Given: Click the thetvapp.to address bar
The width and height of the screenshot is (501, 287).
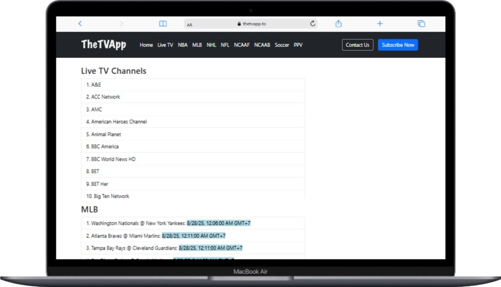Looking at the screenshot, I should click(x=251, y=24).
